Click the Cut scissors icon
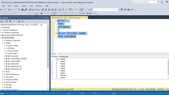Screen dimensions: 169x95 coord(60,10)
